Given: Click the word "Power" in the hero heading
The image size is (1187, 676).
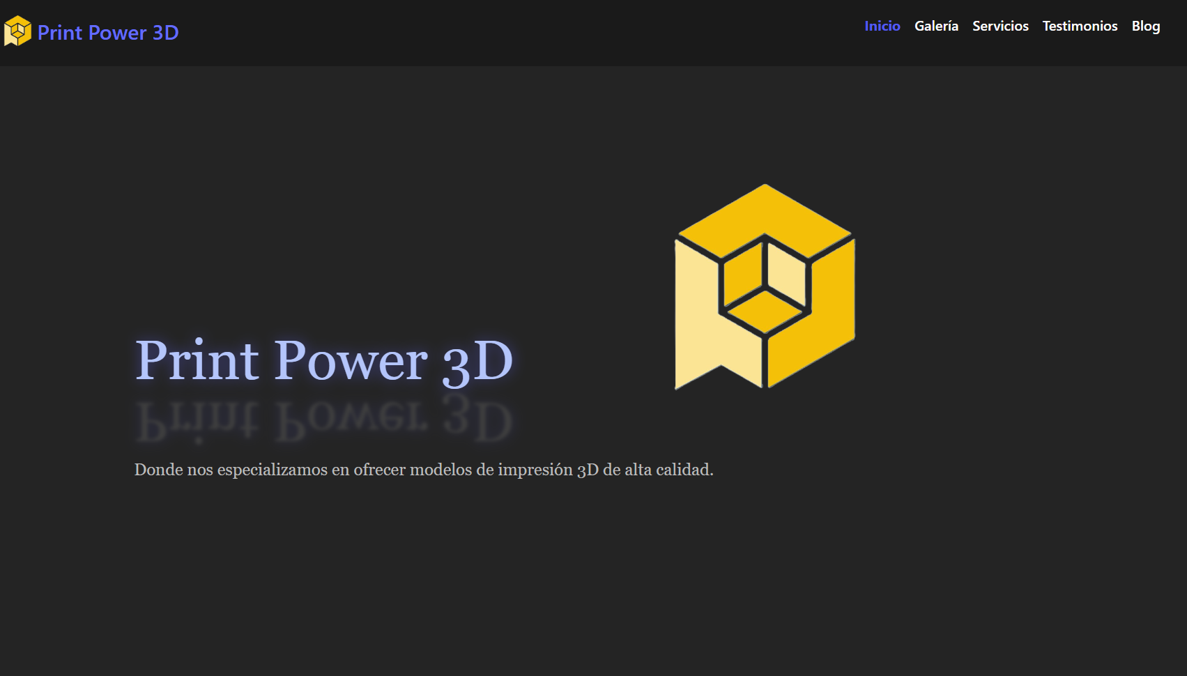Looking at the screenshot, I should coord(351,361).
